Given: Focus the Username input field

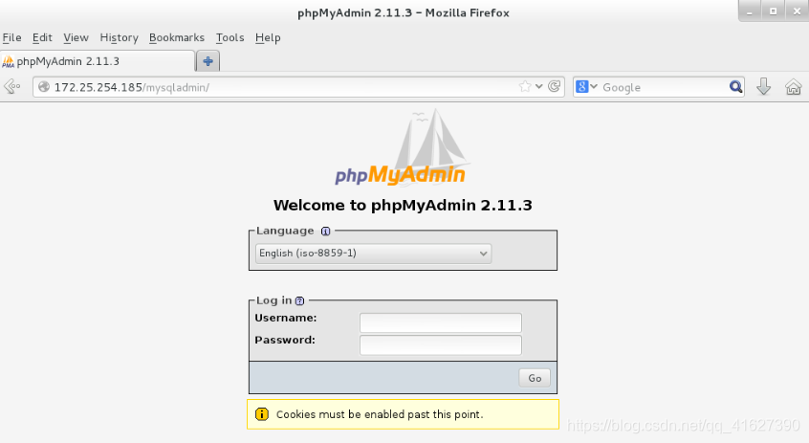Looking at the screenshot, I should click(441, 322).
